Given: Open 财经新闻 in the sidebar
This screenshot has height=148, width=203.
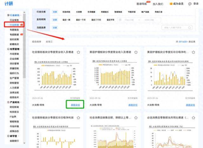Looking at the screenshot, I should 14,107.
